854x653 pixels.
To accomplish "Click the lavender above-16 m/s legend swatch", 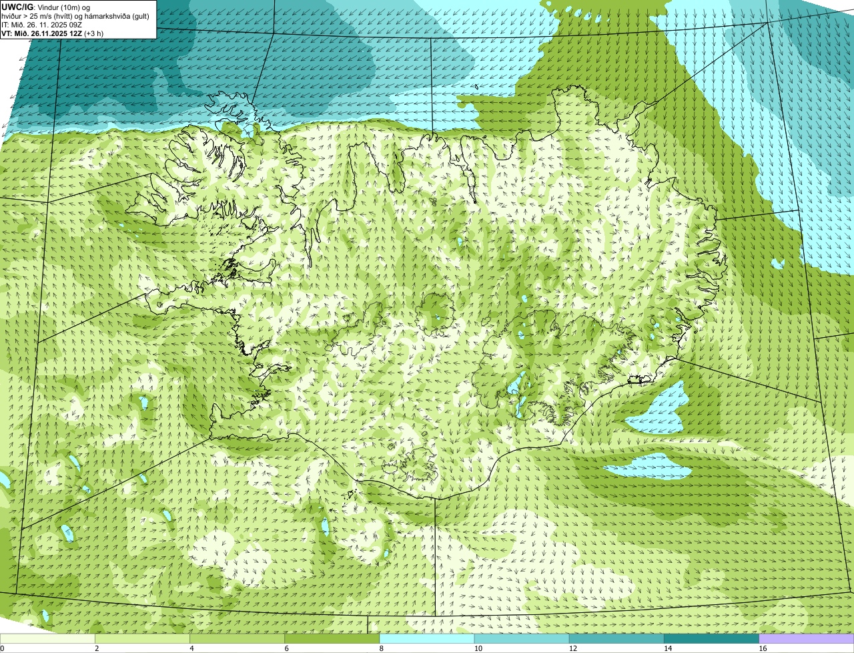I will tap(807, 638).
